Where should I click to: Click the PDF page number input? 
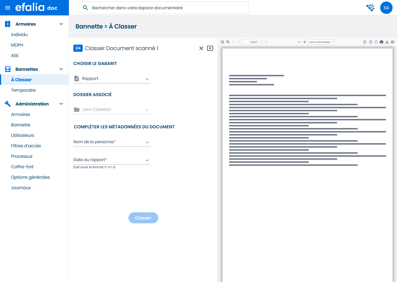[246, 42]
